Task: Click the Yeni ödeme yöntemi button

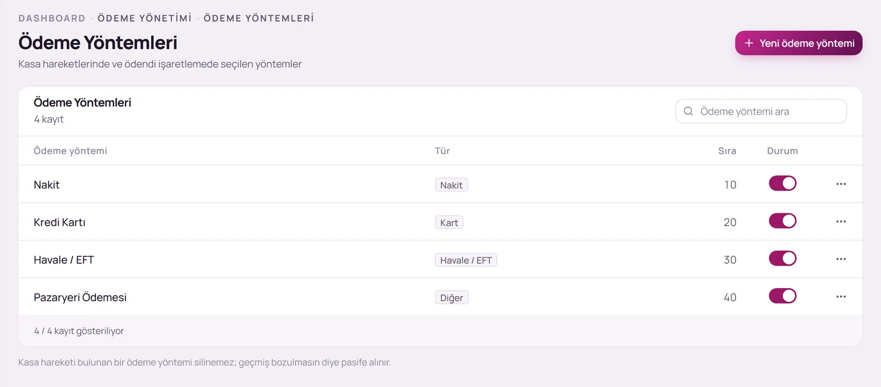Action: (798, 43)
